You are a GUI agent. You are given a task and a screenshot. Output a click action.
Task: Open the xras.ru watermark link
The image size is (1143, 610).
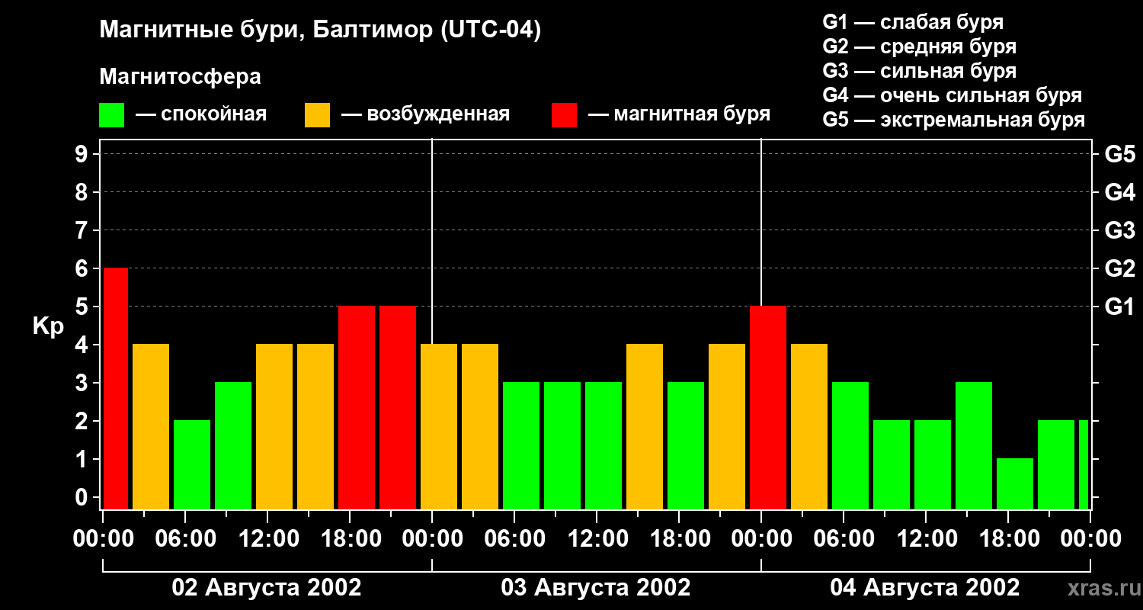pyautogui.click(x=1100, y=588)
